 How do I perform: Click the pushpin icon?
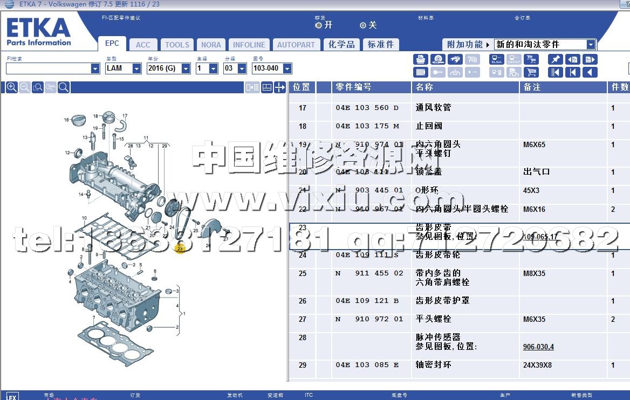tap(556, 59)
